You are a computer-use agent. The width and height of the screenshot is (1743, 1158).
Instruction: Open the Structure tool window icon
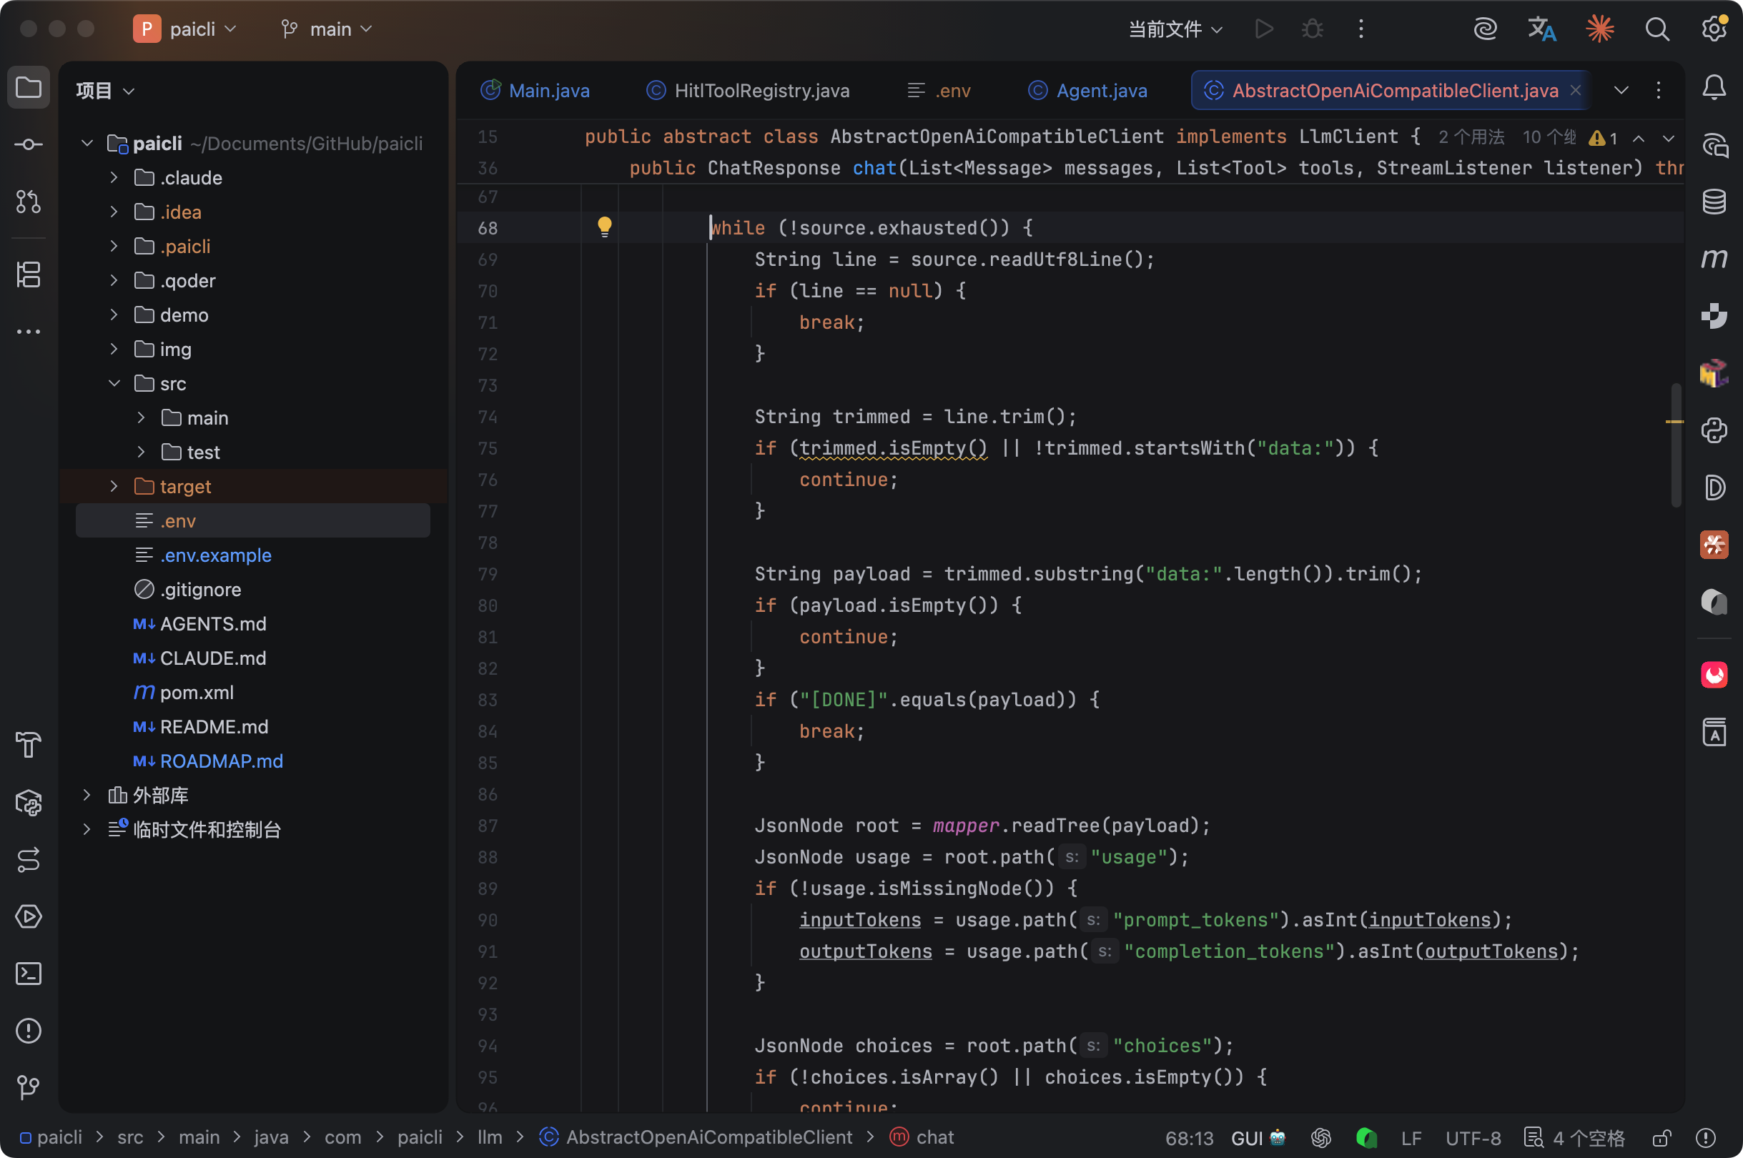[x=28, y=274]
